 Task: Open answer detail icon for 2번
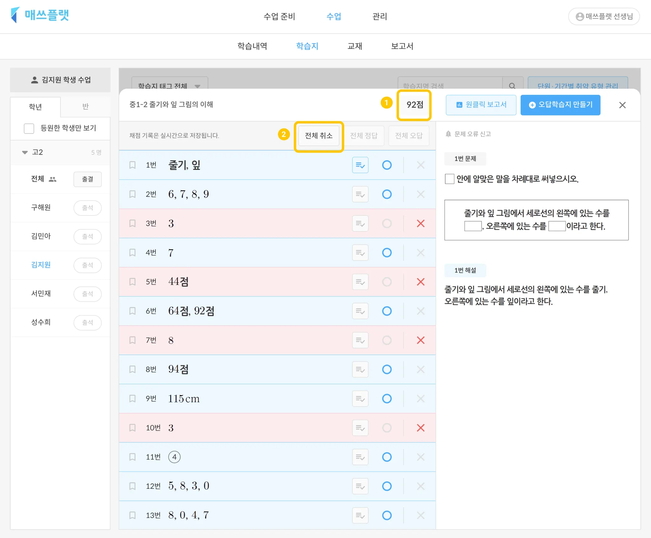[x=360, y=194]
